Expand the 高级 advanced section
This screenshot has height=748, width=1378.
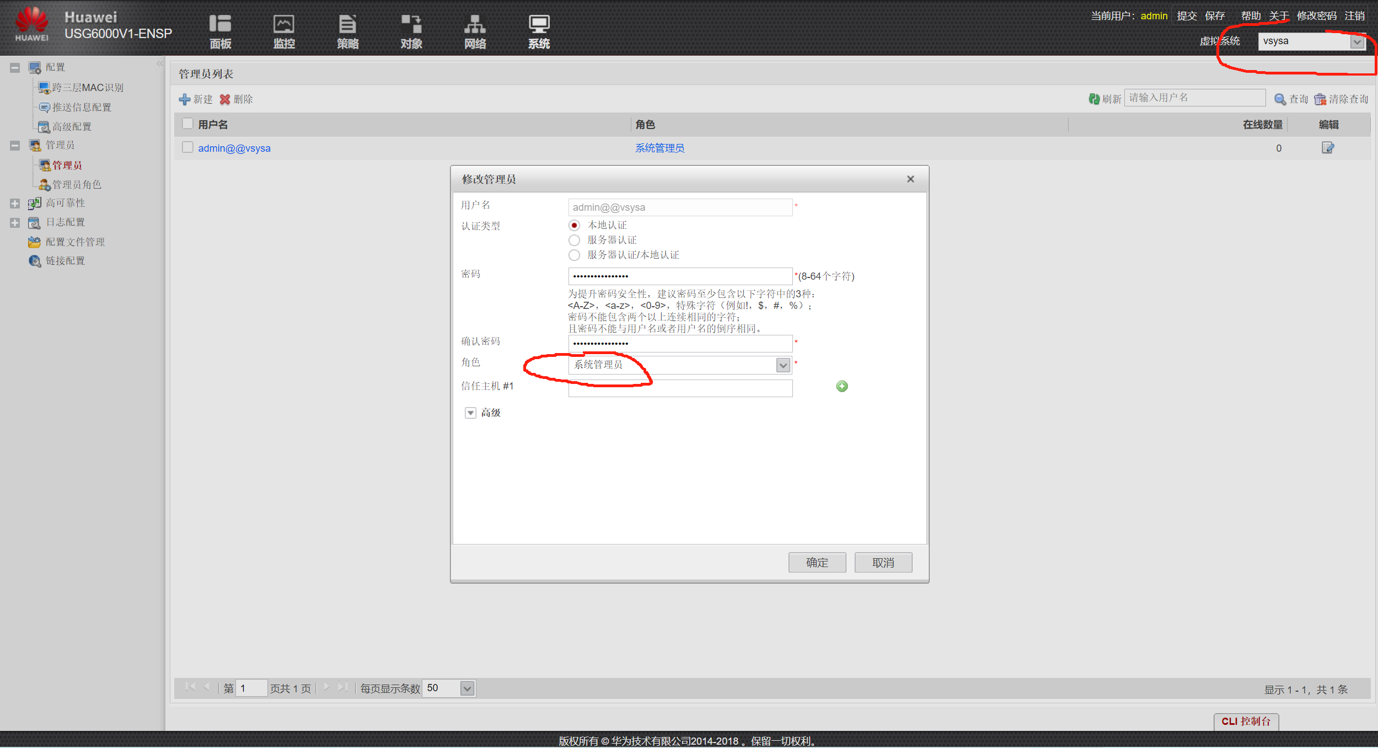coord(470,413)
